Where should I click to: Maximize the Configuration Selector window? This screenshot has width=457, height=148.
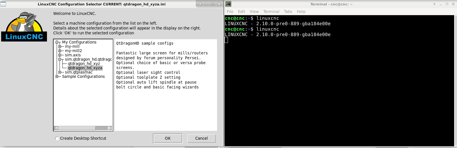tap(213, 4)
